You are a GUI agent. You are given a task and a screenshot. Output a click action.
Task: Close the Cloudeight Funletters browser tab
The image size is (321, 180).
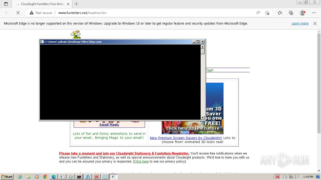tap(68, 4)
